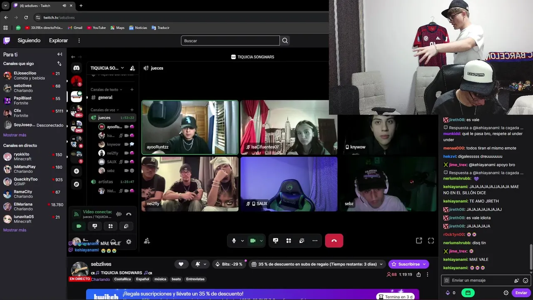Expand microphone options arrow
The width and height of the screenshot is (533, 300).
click(x=242, y=240)
